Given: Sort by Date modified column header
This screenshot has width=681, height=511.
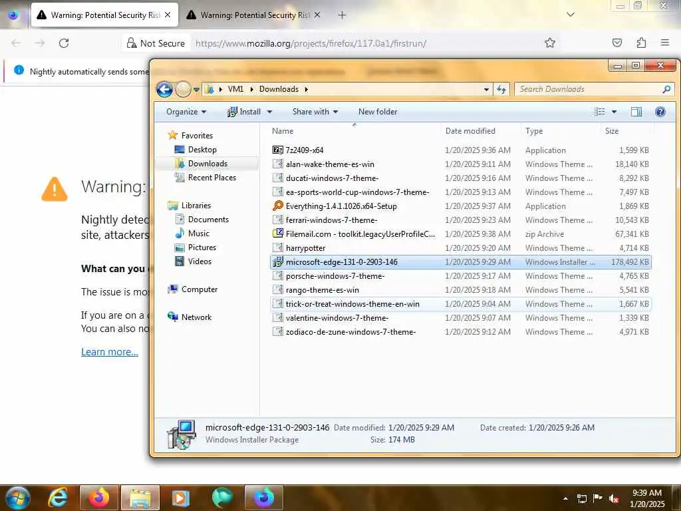Looking at the screenshot, I should (x=470, y=131).
